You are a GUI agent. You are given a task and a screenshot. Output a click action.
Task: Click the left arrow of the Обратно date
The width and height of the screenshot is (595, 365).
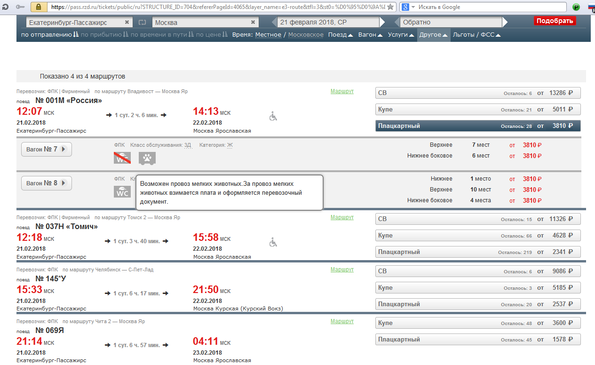(397, 22)
